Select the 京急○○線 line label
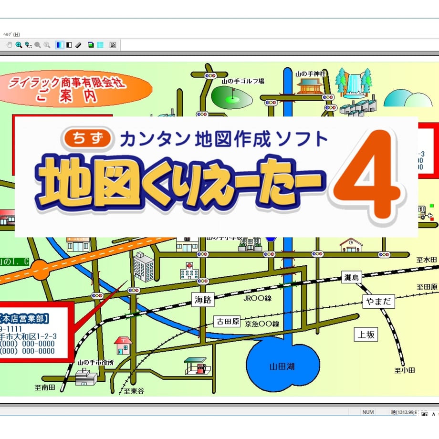The width and height of the screenshot is (439, 439). [262, 324]
